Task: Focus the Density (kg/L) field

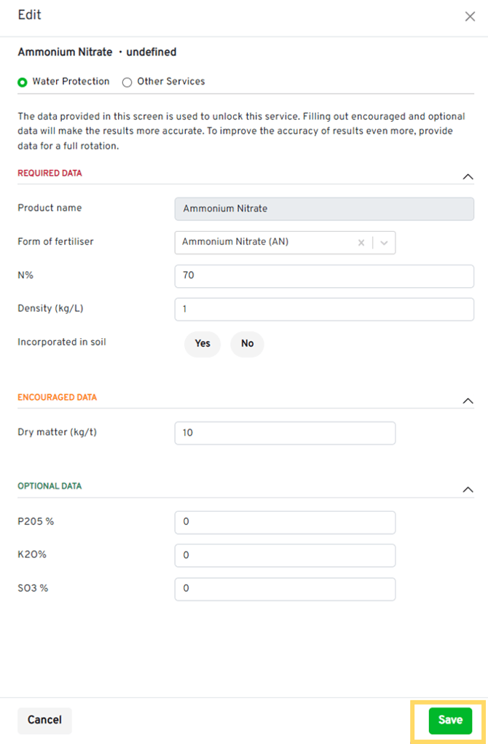Action: (x=324, y=309)
